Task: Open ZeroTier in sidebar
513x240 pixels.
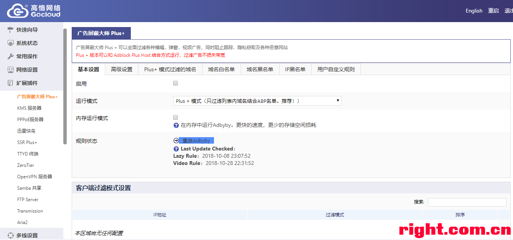Action: point(26,165)
